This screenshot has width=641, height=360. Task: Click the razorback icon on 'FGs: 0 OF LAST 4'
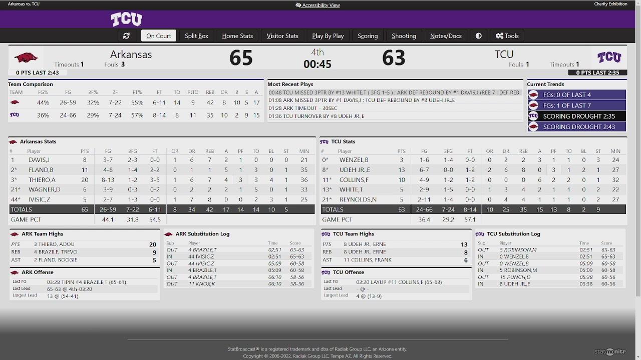tap(533, 95)
